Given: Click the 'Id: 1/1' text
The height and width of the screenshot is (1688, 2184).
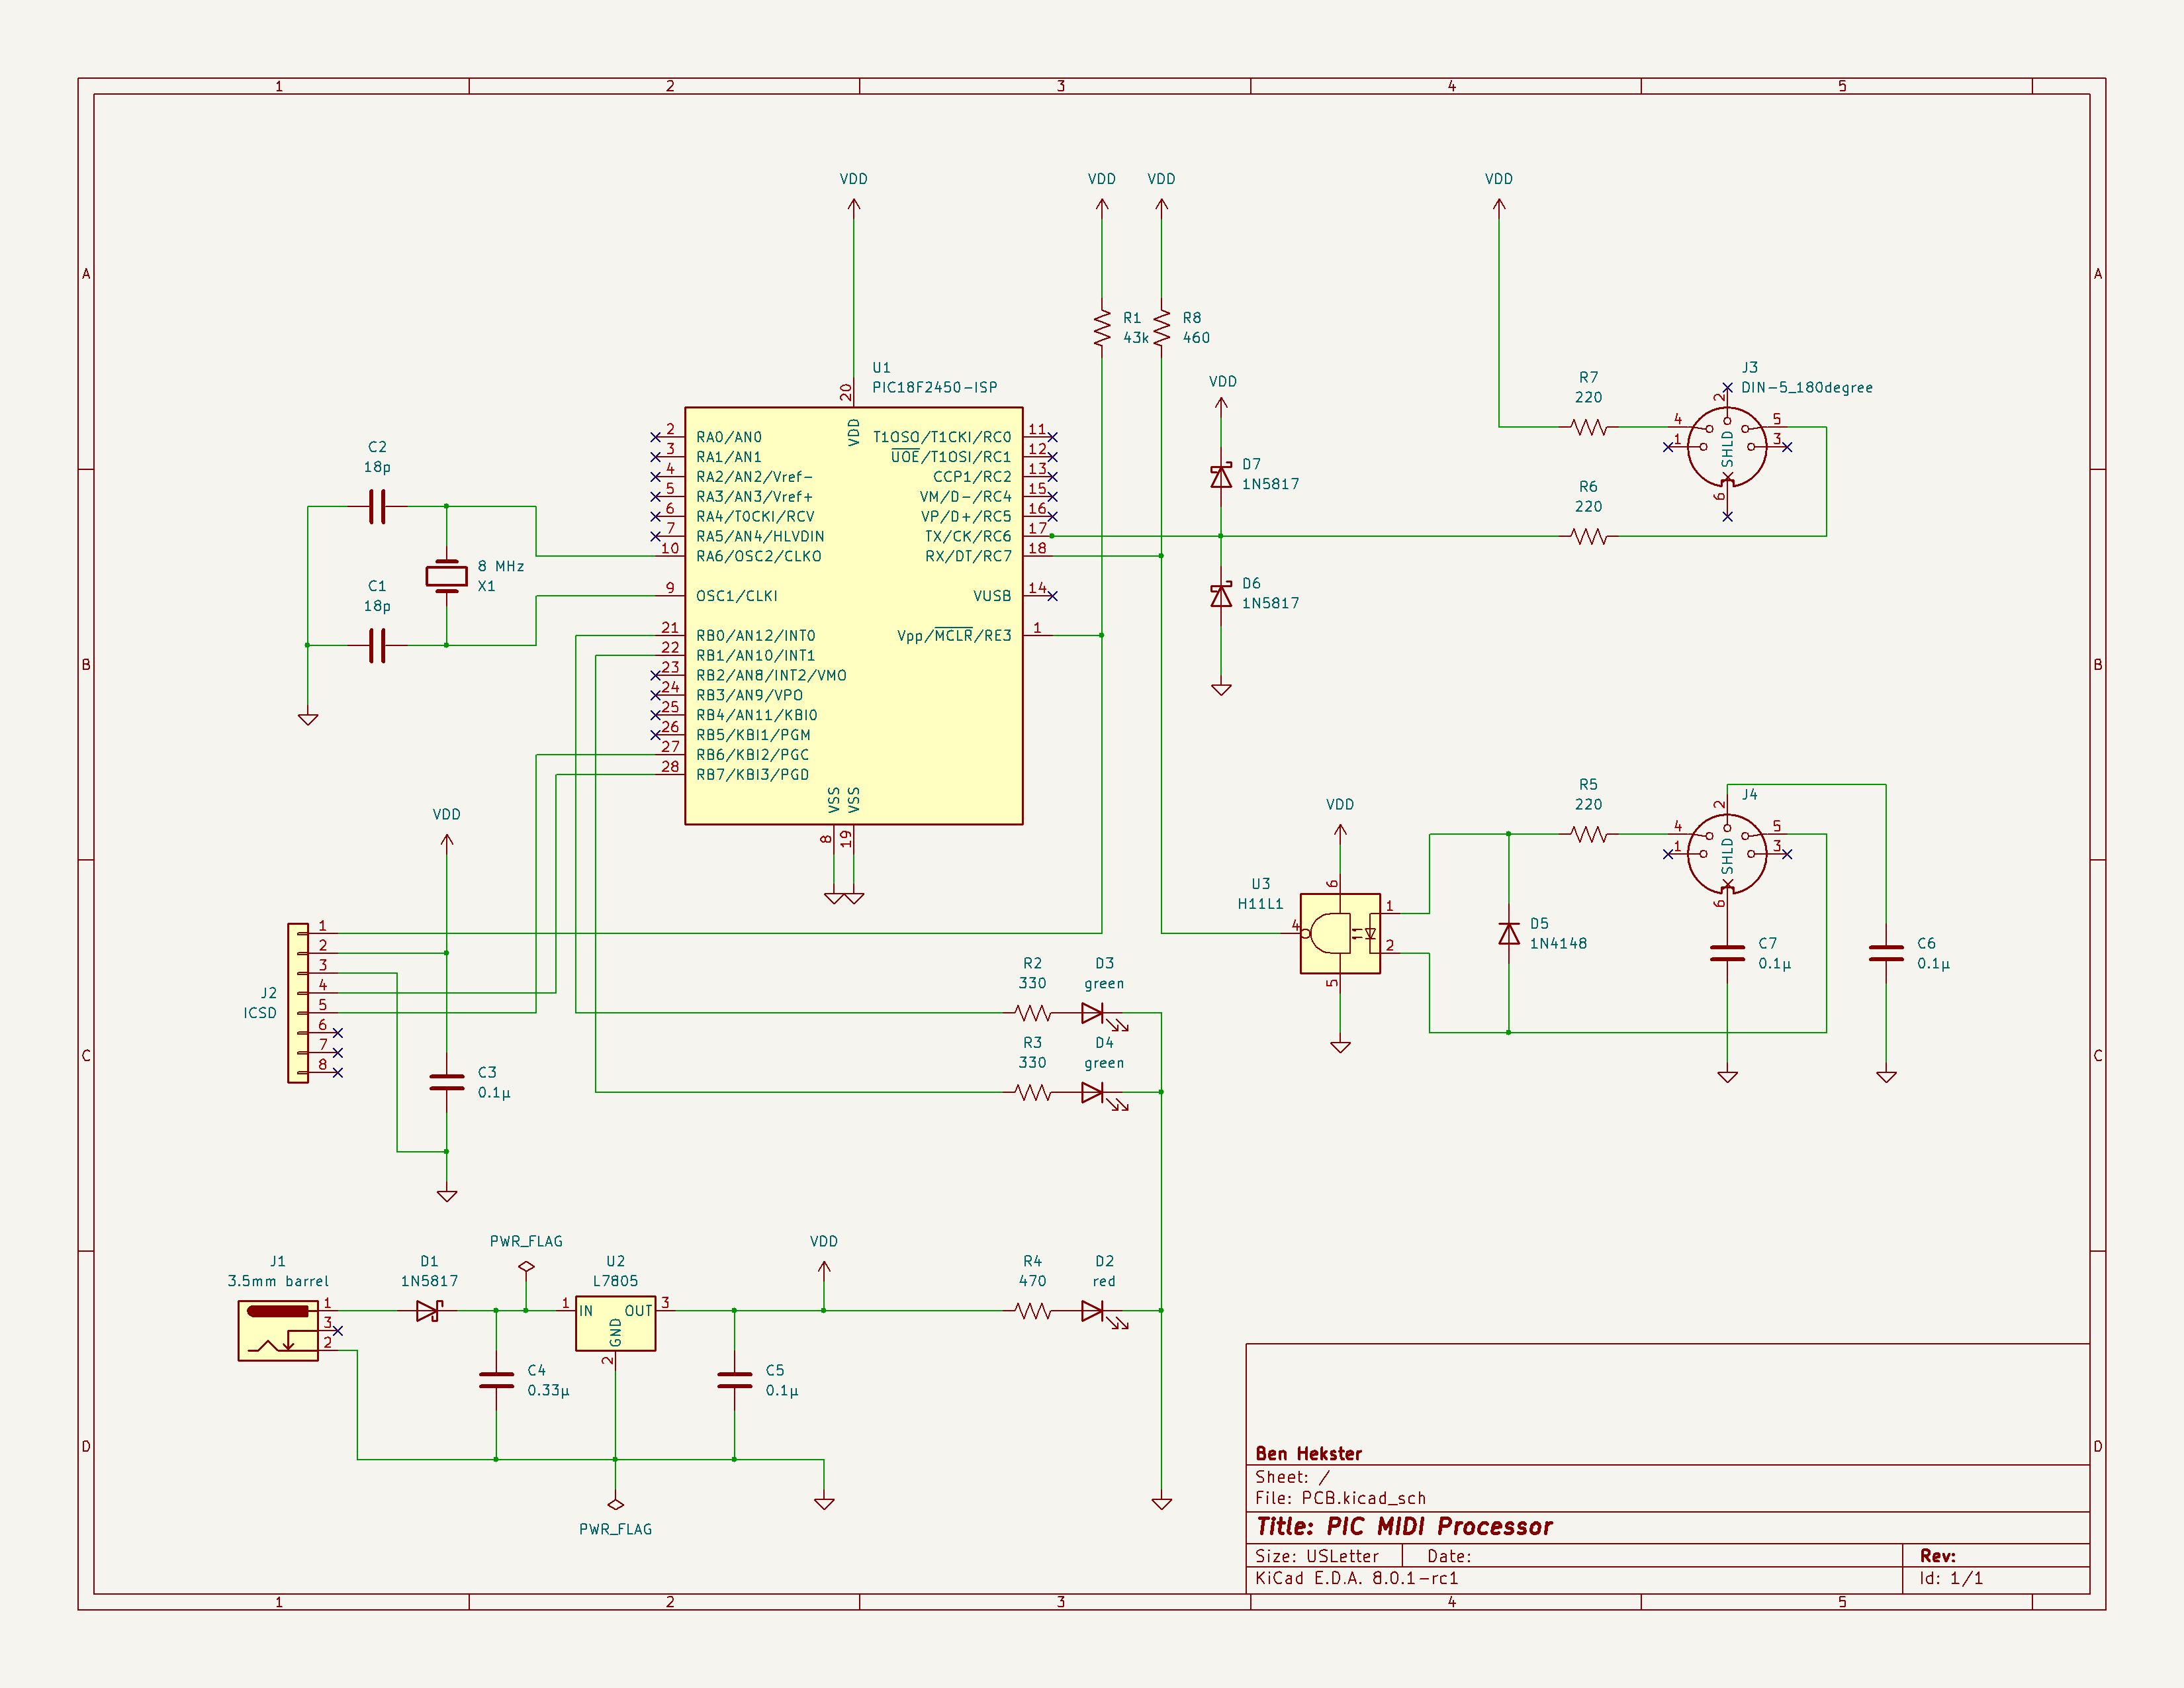Looking at the screenshot, I should click(1950, 1578).
